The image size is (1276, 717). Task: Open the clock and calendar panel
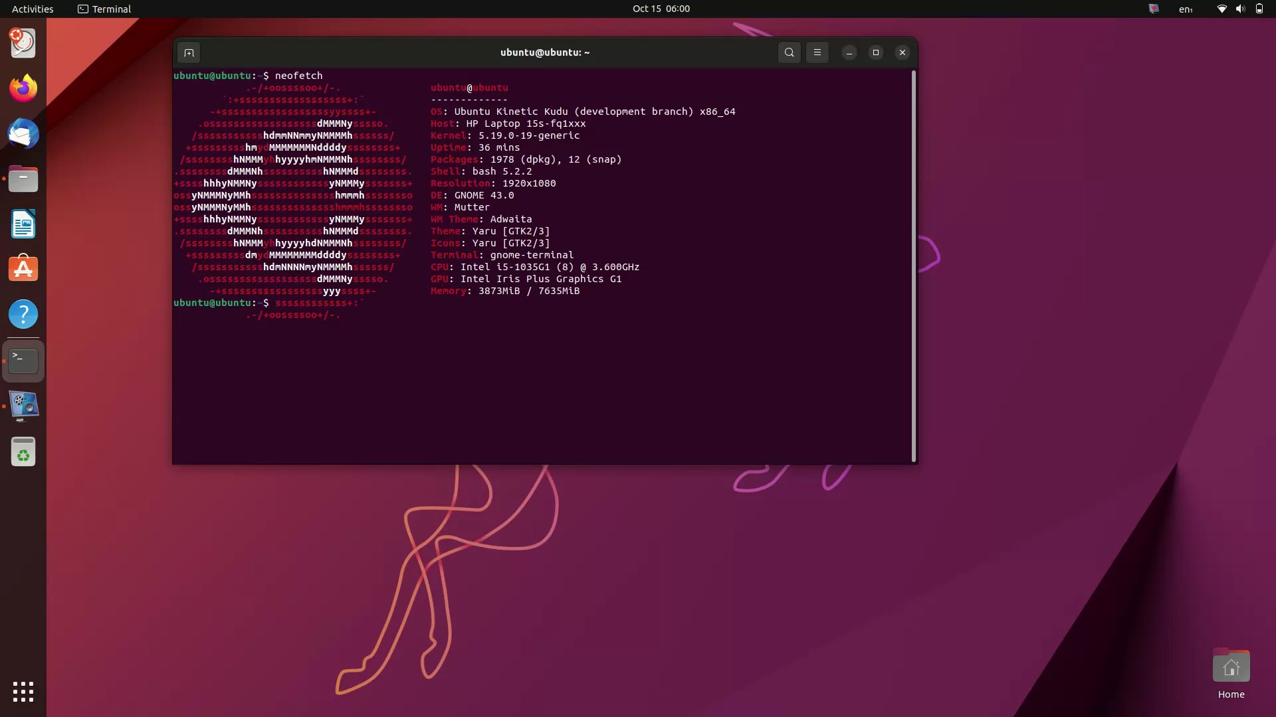tap(661, 9)
